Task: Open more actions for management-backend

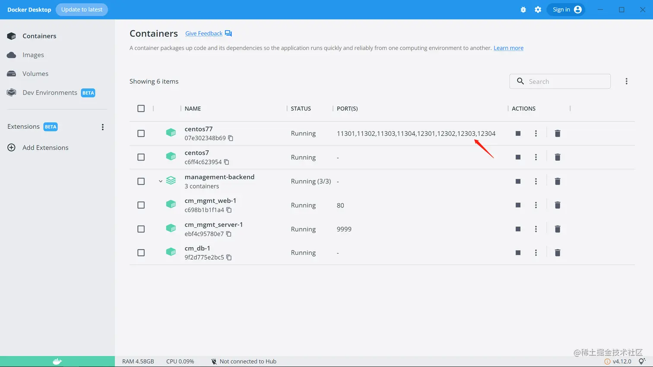Action: tap(536, 182)
